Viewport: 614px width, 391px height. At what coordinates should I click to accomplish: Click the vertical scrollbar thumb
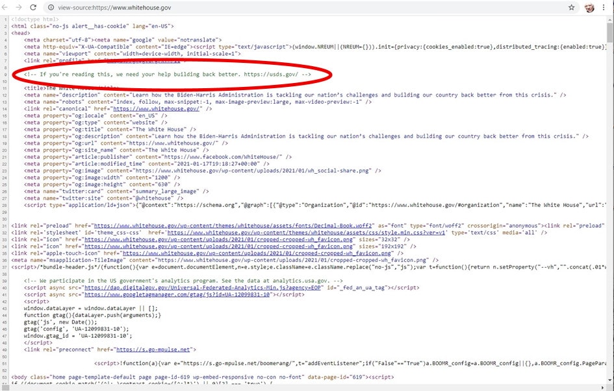coord(610,32)
